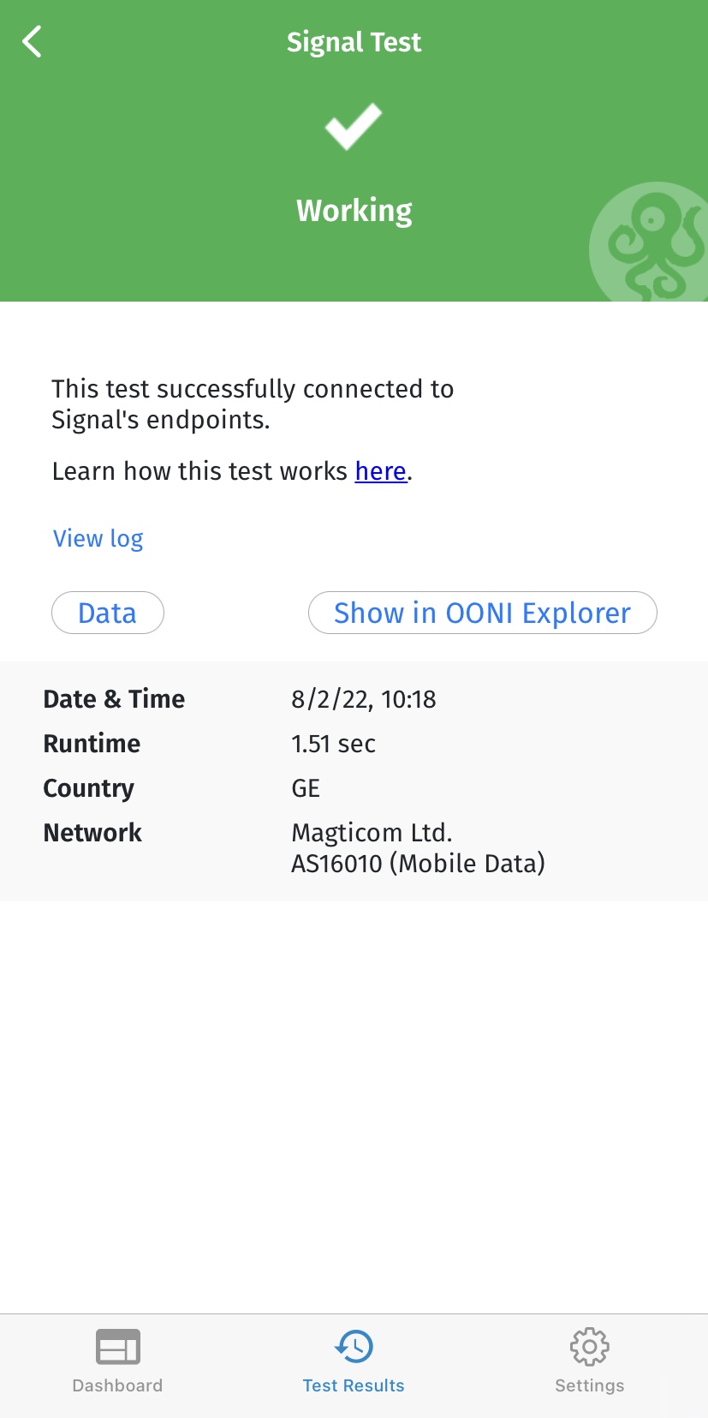Click the Signal Test title

click(x=354, y=42)
